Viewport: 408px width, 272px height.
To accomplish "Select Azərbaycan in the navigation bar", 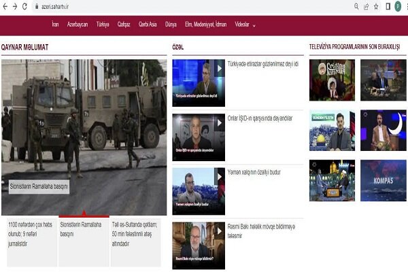I will click(x=78, y=24).
